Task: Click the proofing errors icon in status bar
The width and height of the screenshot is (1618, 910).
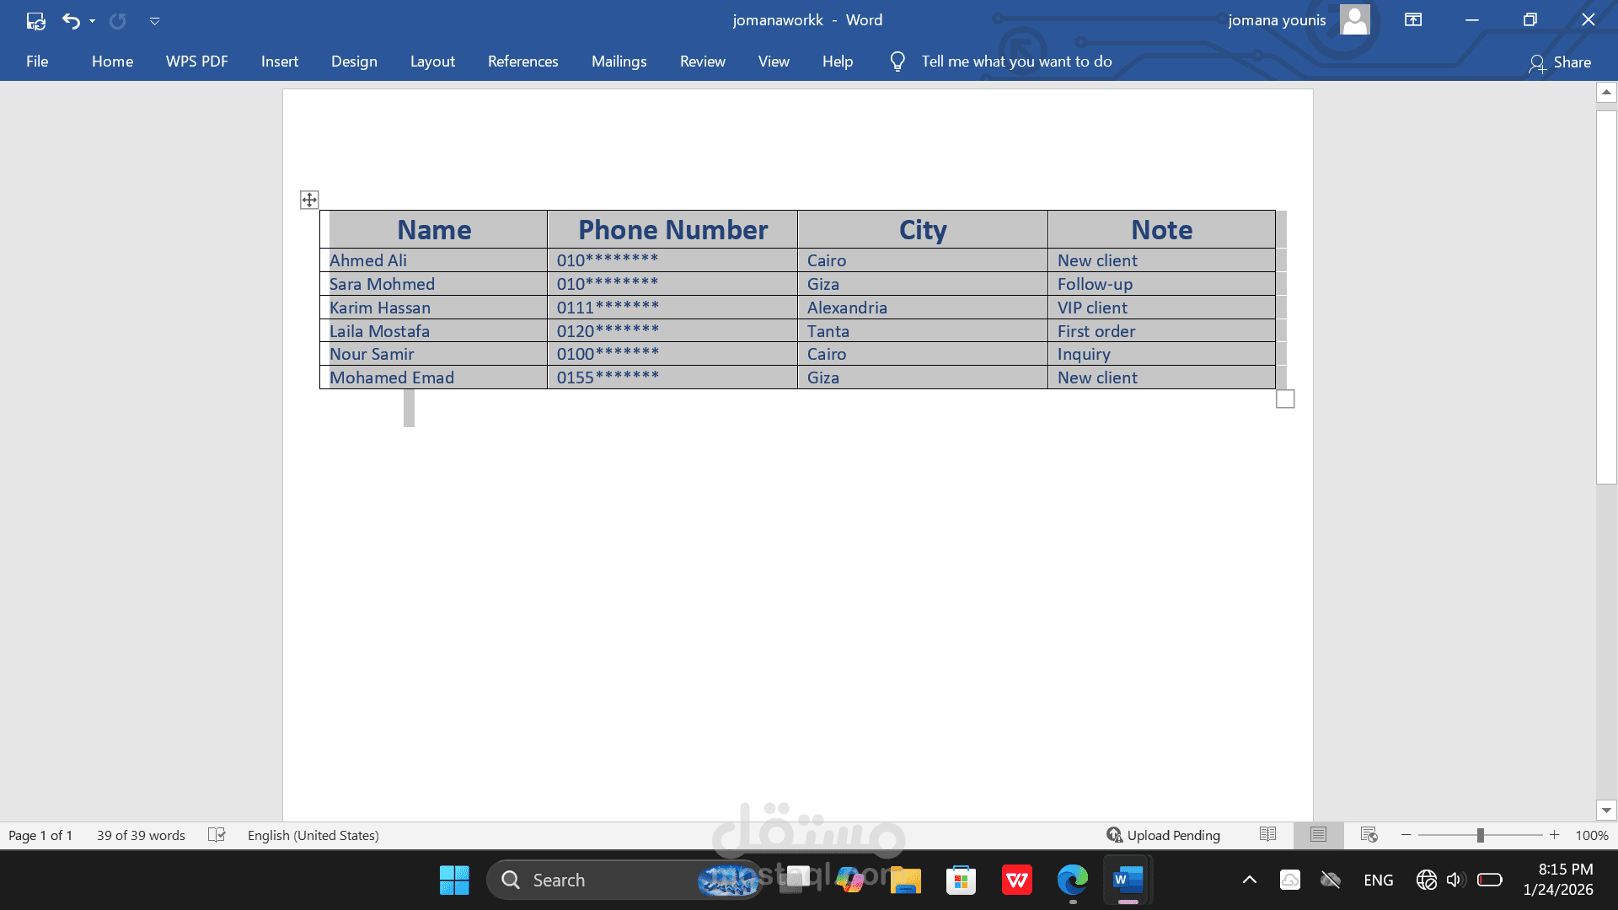Action: point(216,835)
